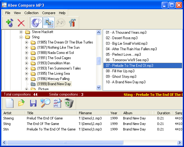Expand the Mercury Falling node
184x147 pixels.
click(26, 79)
